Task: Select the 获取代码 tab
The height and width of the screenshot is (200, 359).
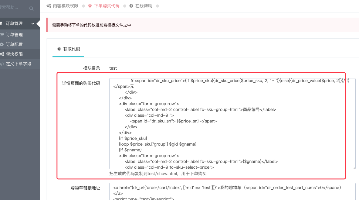Action: click(68, 49)
